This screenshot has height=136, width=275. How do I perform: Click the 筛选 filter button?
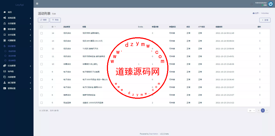[x=55, y=20]
